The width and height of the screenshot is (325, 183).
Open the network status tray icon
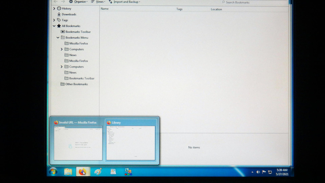pyautogui.click(x=270, y=172)
